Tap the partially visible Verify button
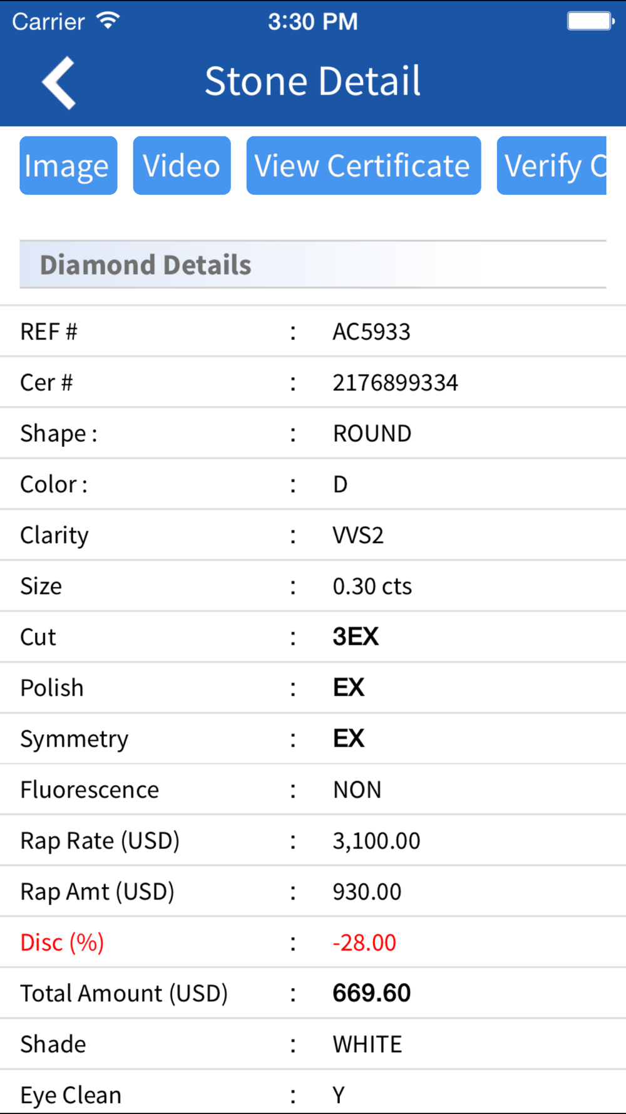 552,165
